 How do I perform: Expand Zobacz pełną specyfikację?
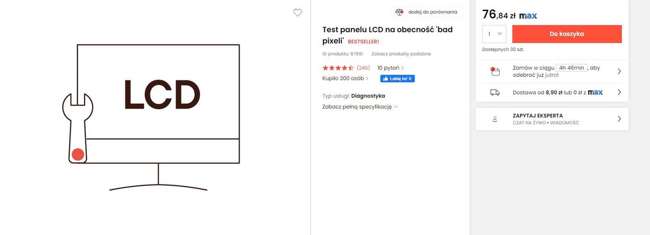pos(360,107)
